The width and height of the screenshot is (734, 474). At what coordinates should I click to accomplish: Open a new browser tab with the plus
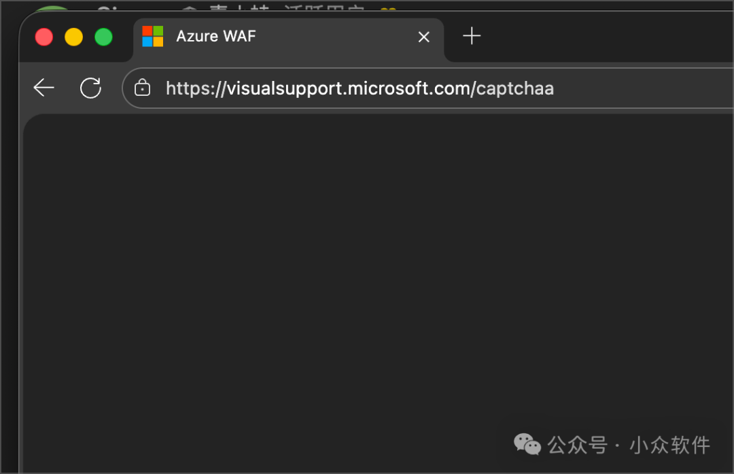(472, 37)
